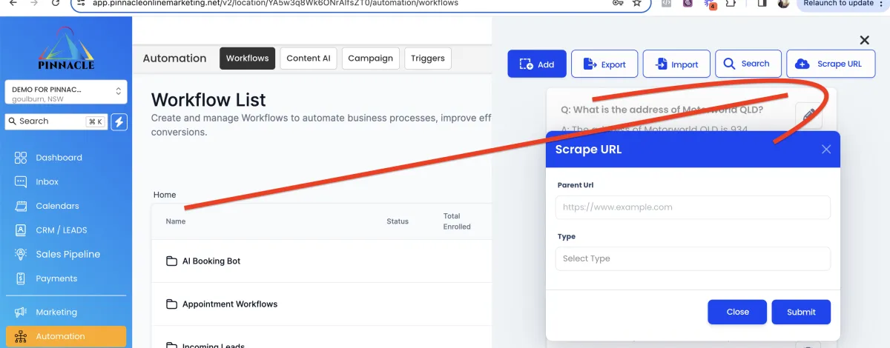890x348 pixels.
Task: Select Automation in the sidebar
Action: click(66, 336)
